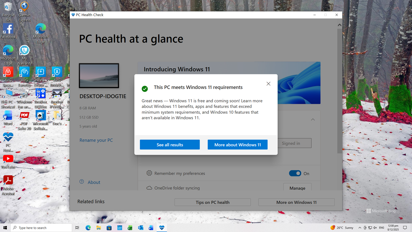The height and width of the screenshot is (232, 412).
Task: Launch Garmin Express from the desktop
Action: pos(24,12)
